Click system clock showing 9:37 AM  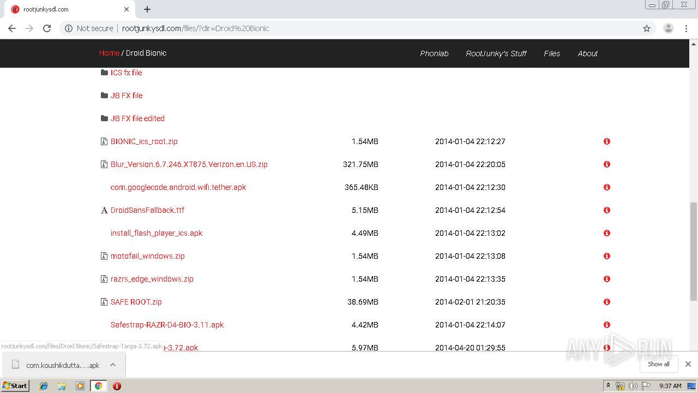click(670, 386)
